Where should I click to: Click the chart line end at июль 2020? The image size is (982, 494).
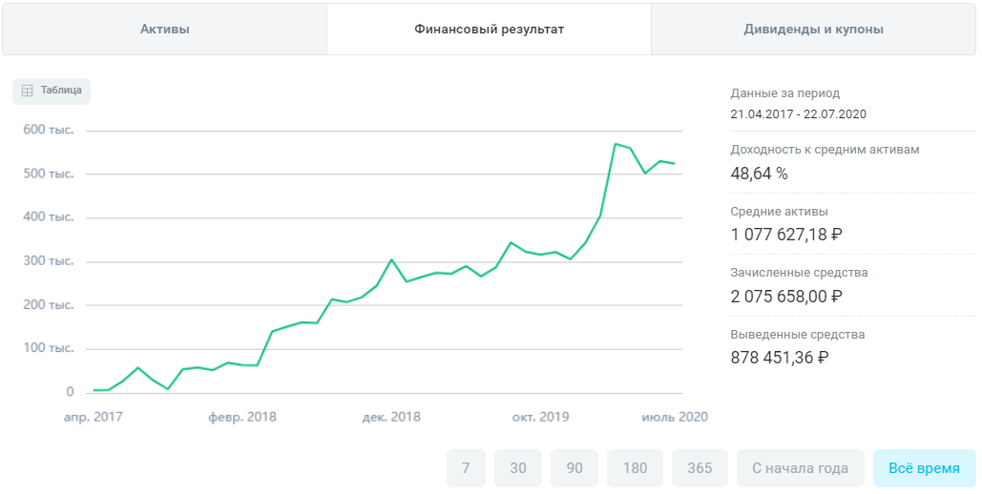coord(675,164)
